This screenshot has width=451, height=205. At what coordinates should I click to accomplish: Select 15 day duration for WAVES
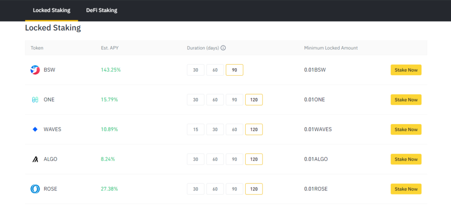(x=196, y=129)
